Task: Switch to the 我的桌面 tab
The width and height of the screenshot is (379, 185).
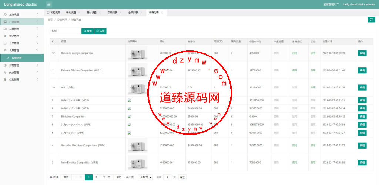Action: click(53, 13)
